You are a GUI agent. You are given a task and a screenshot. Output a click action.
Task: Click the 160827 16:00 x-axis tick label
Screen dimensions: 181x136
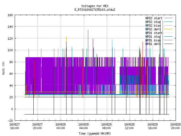tap(14, 126)
